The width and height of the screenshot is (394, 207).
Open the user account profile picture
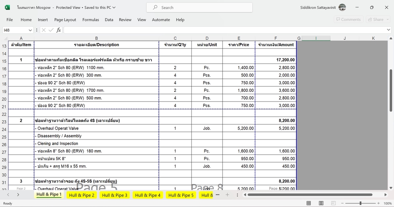(342, 7)
